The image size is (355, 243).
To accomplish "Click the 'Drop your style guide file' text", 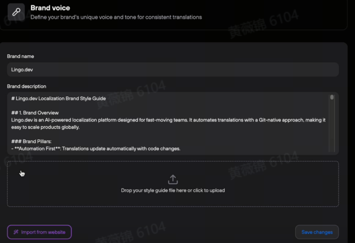I will (x=173, y=190).
